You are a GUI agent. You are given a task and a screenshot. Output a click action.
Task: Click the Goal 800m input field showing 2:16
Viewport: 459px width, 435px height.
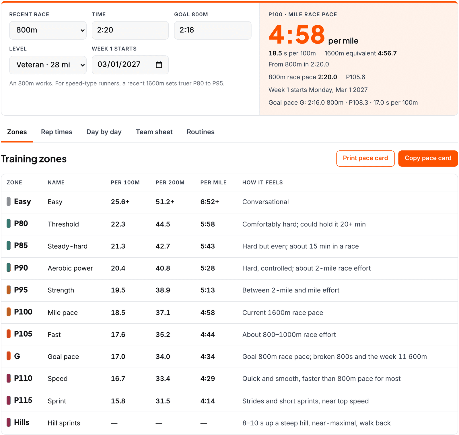(213, 30)
